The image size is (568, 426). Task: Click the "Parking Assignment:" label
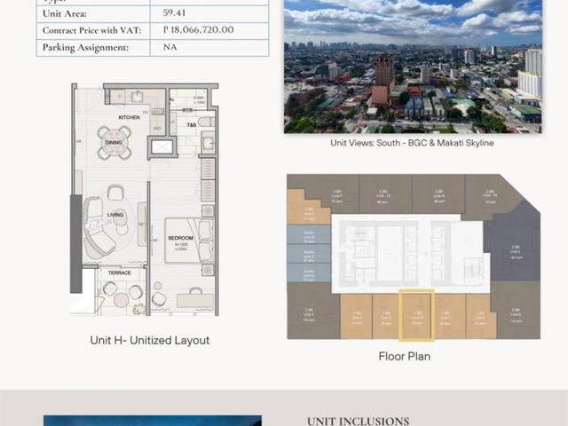[x=85, y=47]
